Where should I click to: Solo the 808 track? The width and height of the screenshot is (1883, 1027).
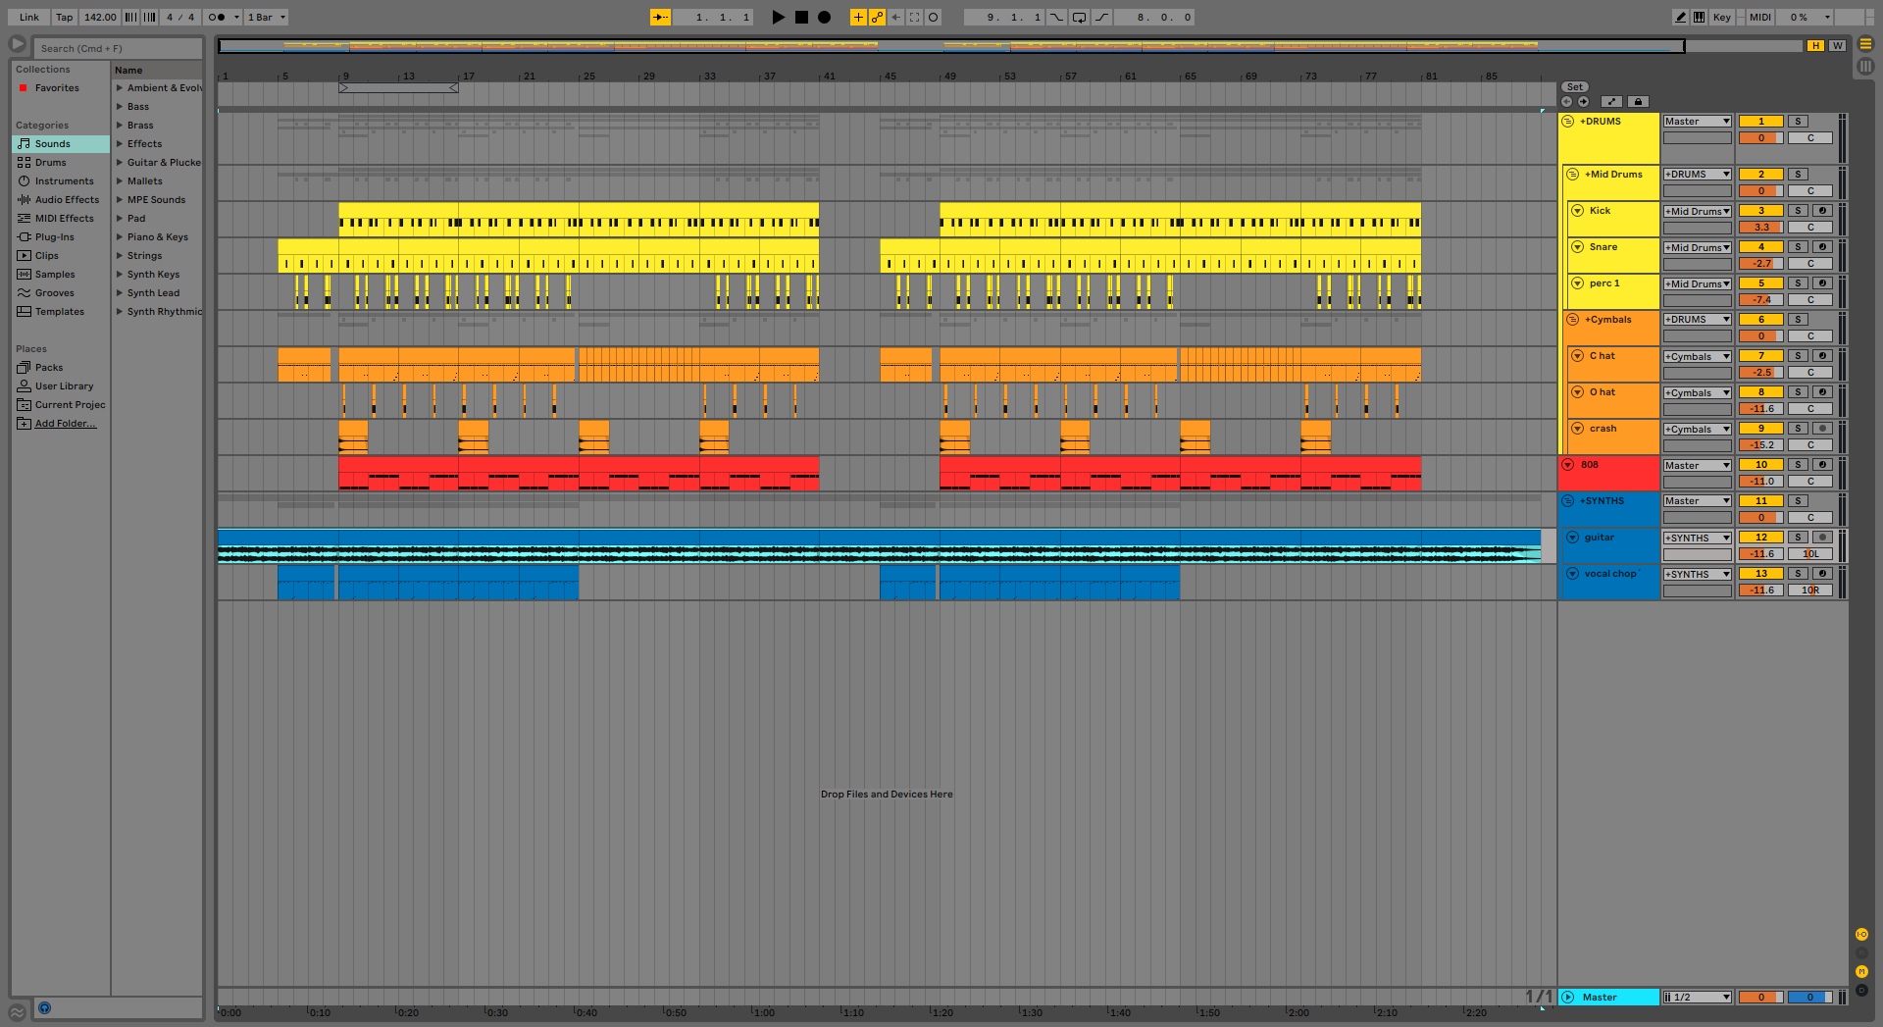point(1798,465)
